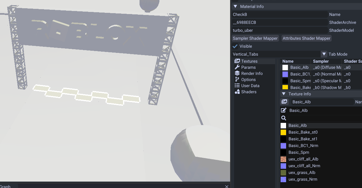
Task: Click the turbo_uber ShaderModel field
Action: pyautogui.click(x=280, y=30)
